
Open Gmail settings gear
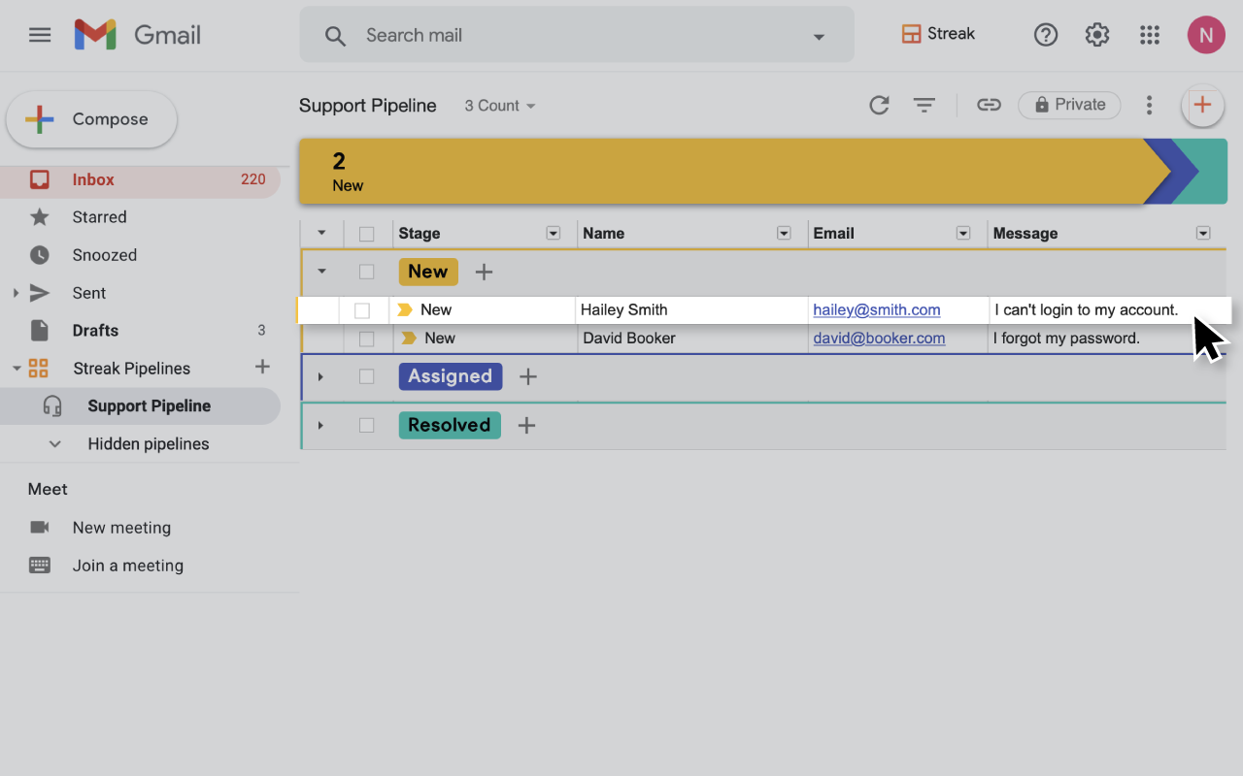pyautogui.click(x=1097, y=35)
